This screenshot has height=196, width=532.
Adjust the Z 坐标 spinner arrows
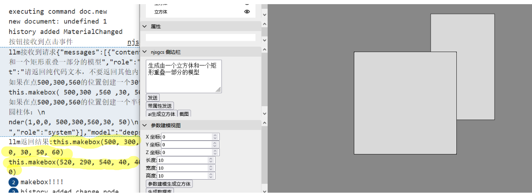pos(215,152)
